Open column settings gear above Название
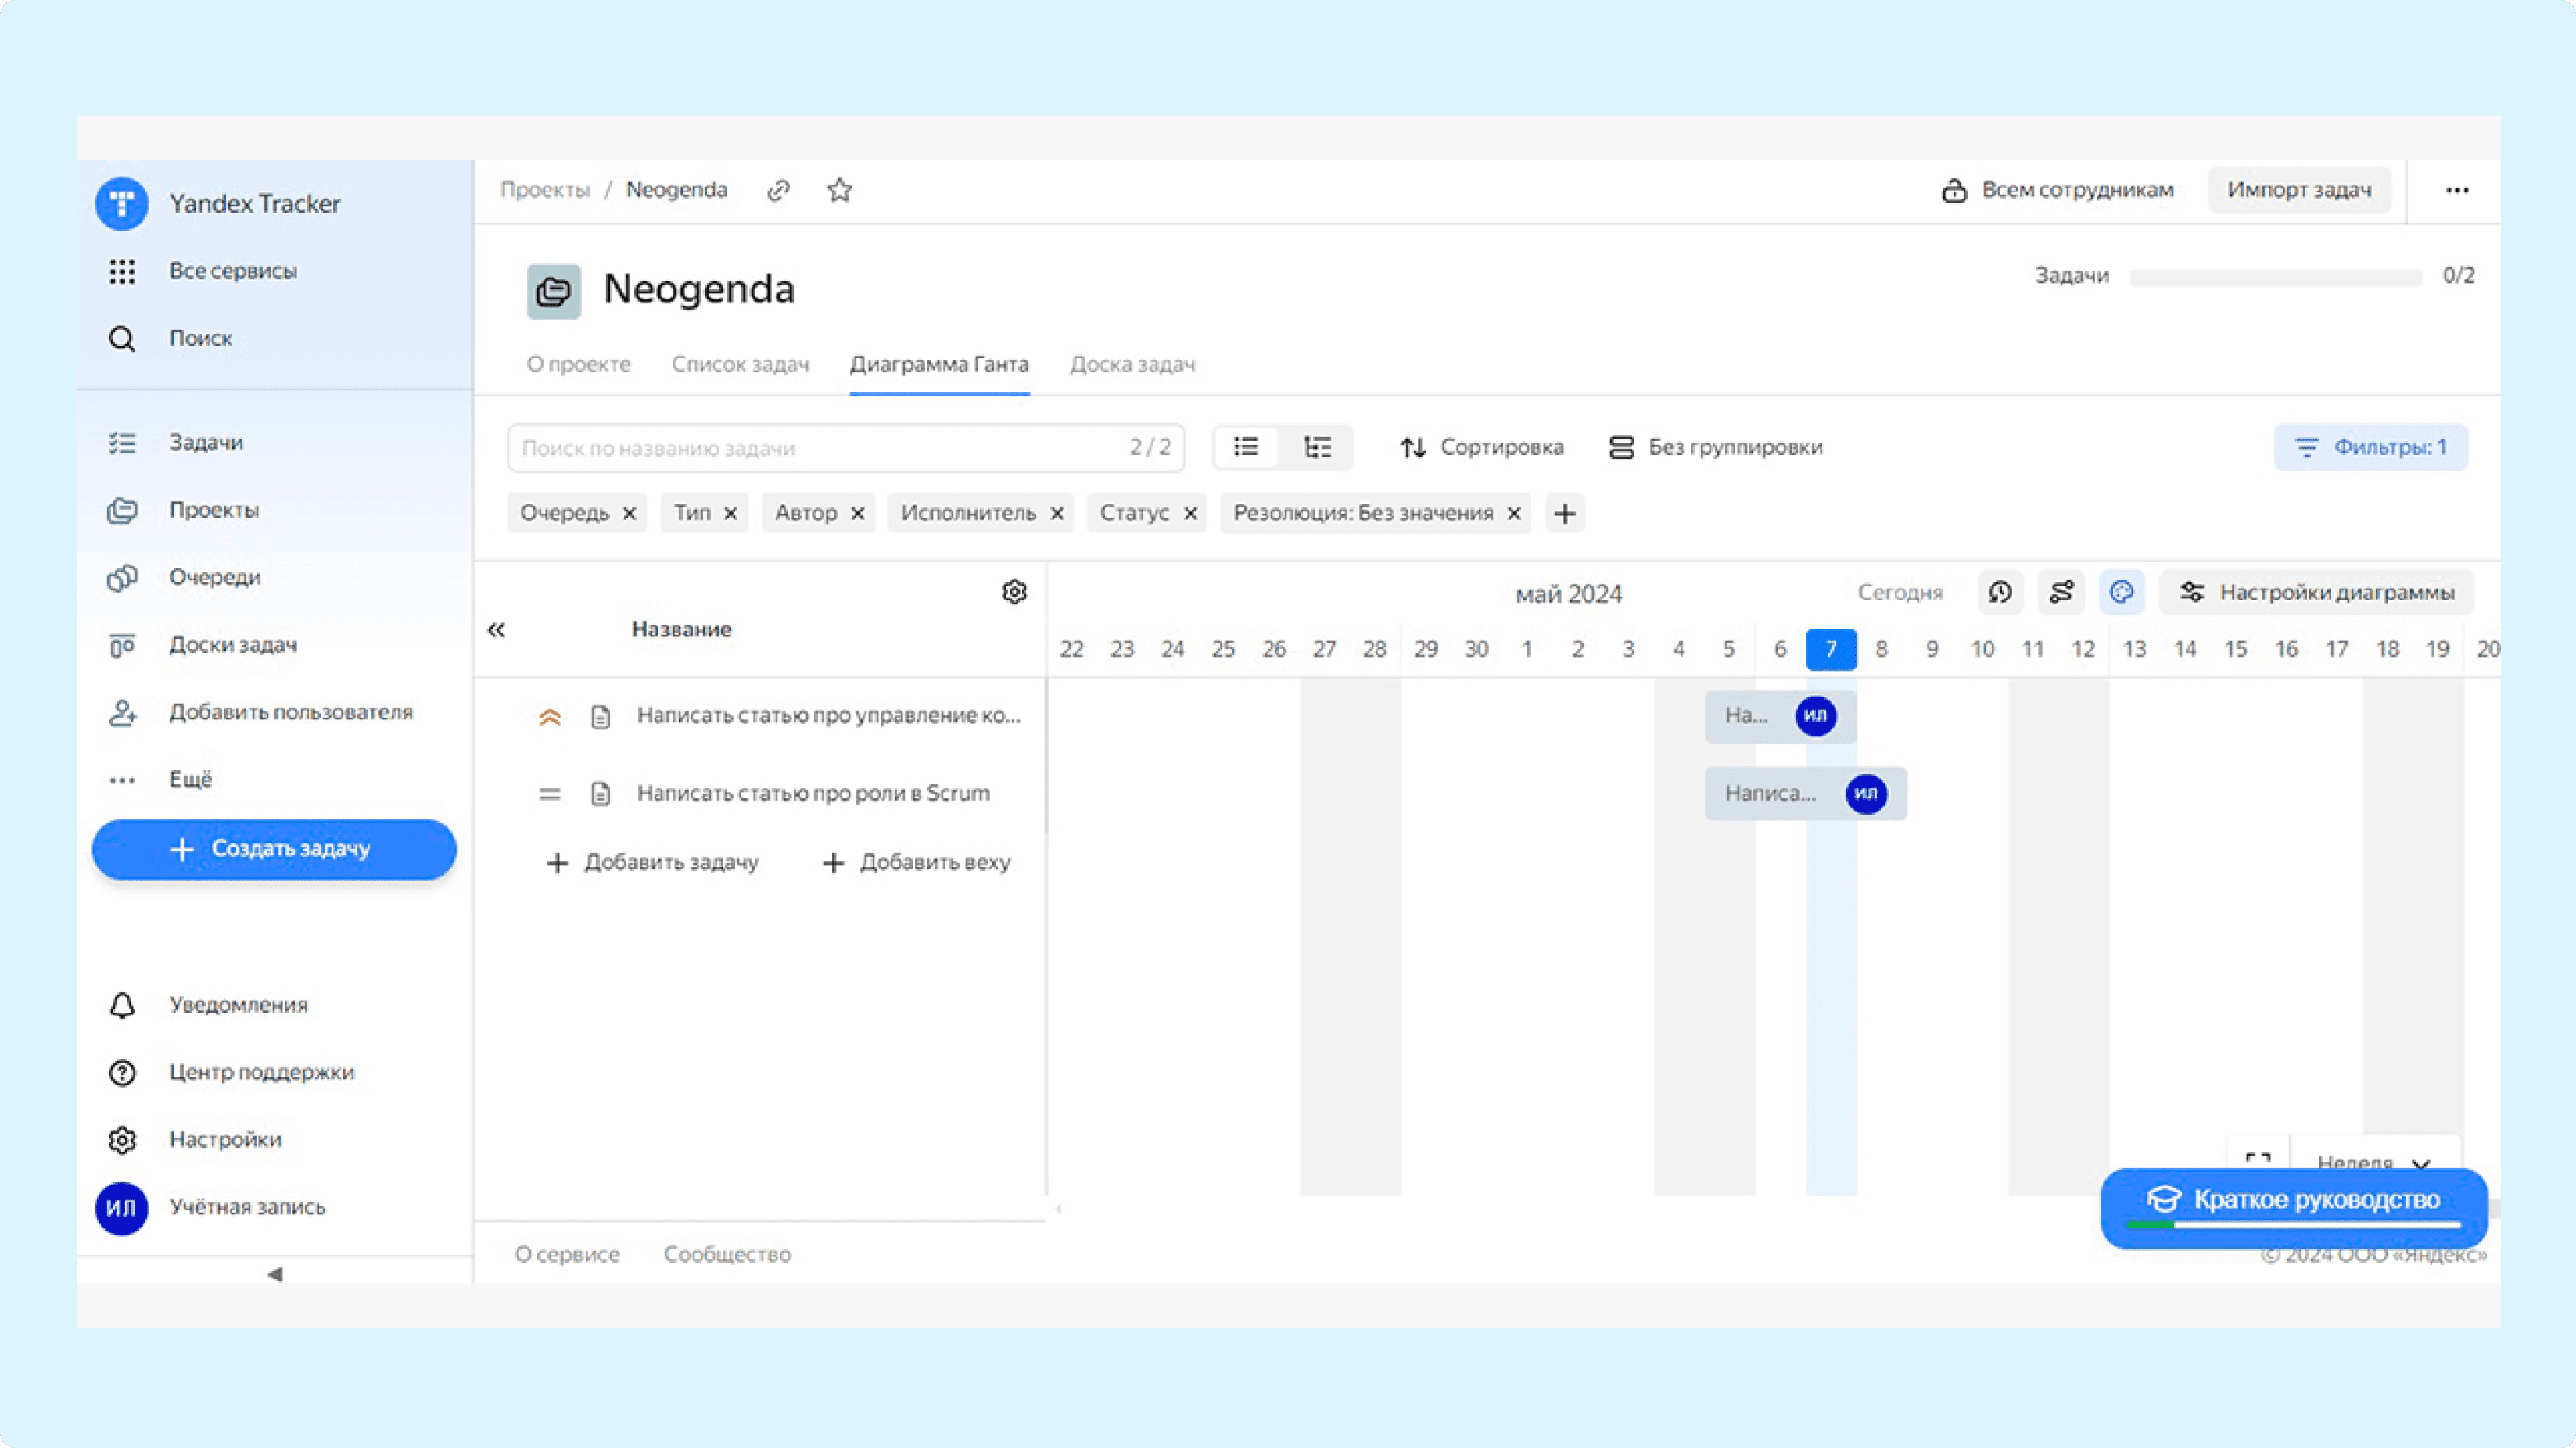The image size is (2576, 1448). click(1014, 592)
